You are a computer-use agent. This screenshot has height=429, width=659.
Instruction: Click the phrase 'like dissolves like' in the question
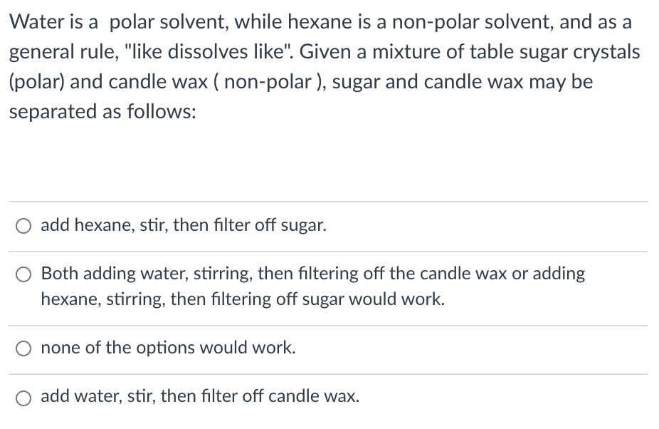click(x=199, y=51)
